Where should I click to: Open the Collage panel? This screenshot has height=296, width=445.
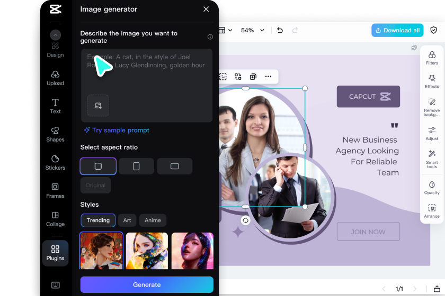click(55, 219)
